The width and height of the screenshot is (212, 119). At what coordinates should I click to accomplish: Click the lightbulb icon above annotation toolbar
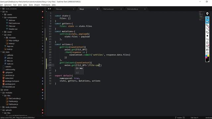207,14
